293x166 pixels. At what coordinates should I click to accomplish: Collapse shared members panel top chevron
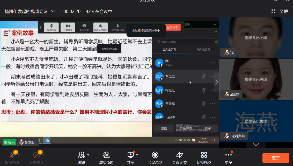tap(215, 25)
